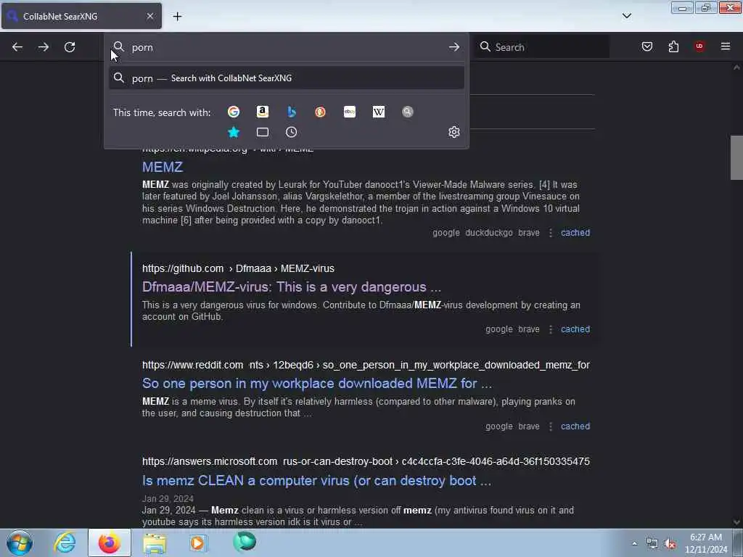Expand the list all tabs chevron
Viewport: 743px width, 557px height.
(627, 16)
